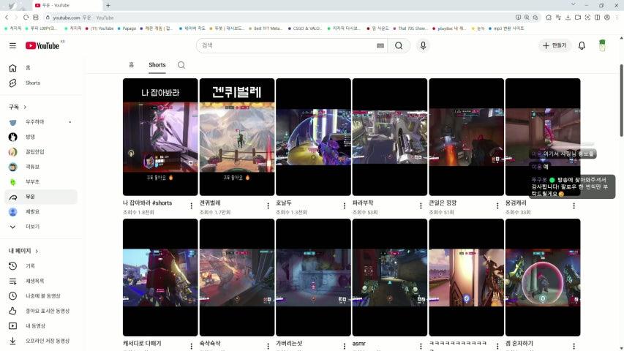This screenshot has width=624, height=351.
Task: Start voice search with microphone icon
Action: (x=423, y=45)
